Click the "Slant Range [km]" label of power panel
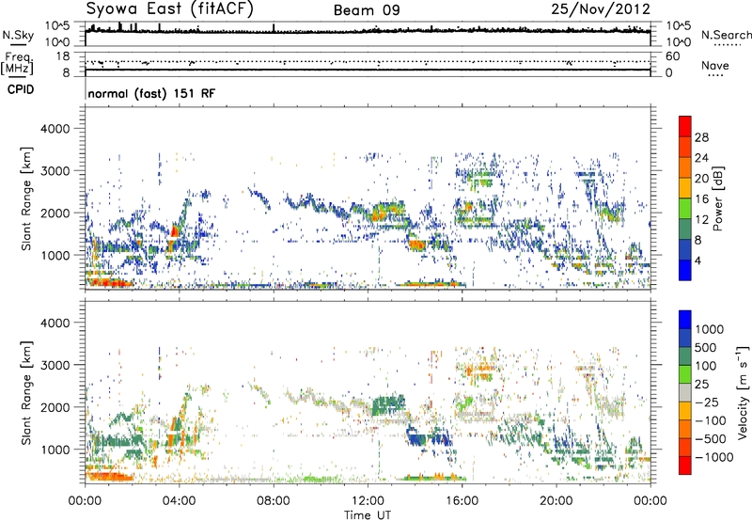The height and width of the screenshot is (521, 752). click(26, 198)
